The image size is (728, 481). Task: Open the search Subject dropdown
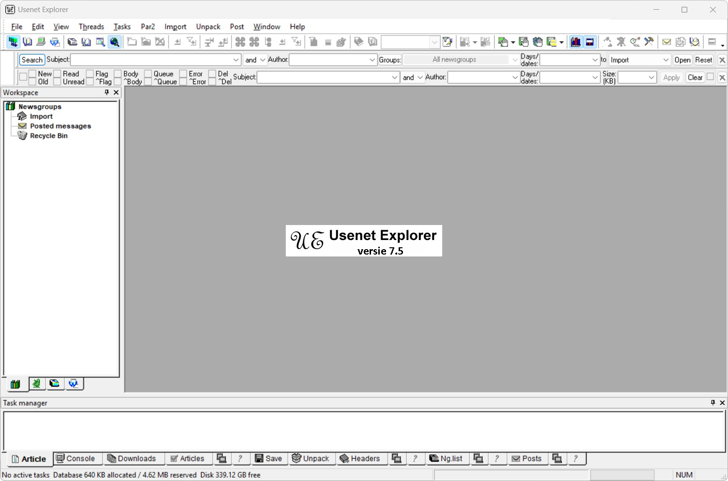(x=236, y=60)
